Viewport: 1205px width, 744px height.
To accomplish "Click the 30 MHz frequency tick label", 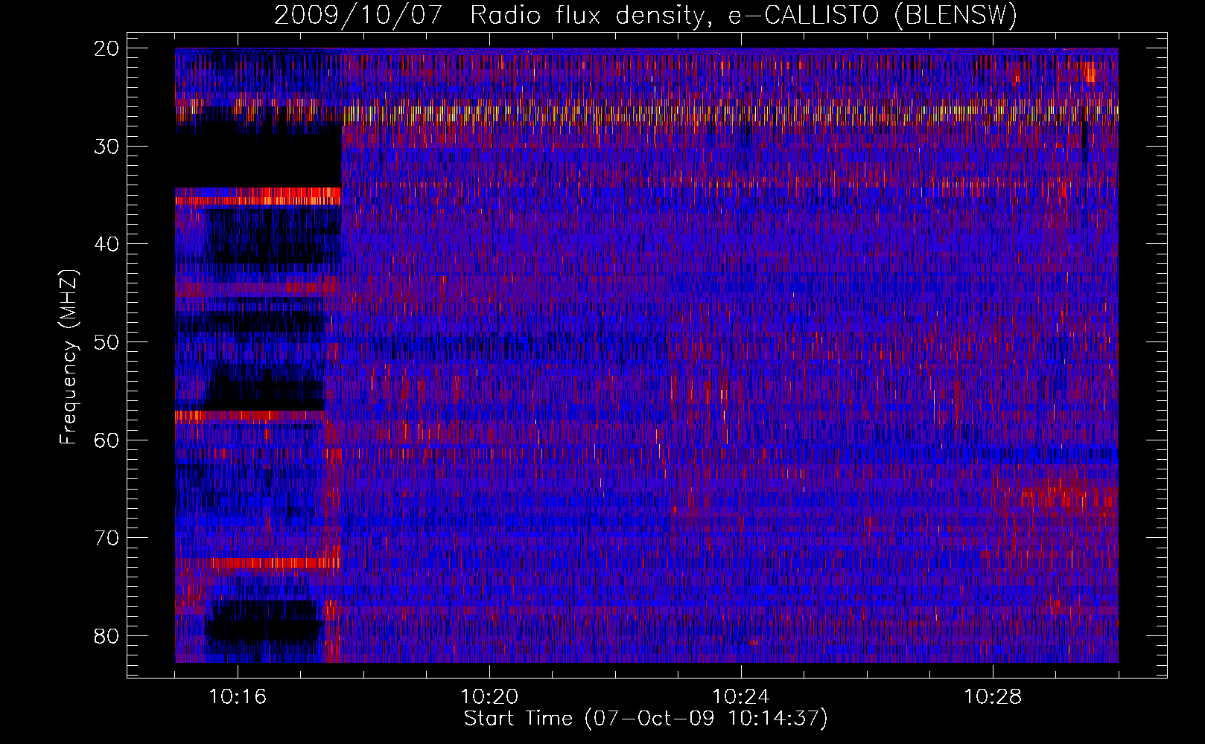I will point(107,147).
